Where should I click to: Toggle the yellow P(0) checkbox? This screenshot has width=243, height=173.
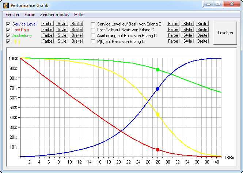tap(8, 42)
